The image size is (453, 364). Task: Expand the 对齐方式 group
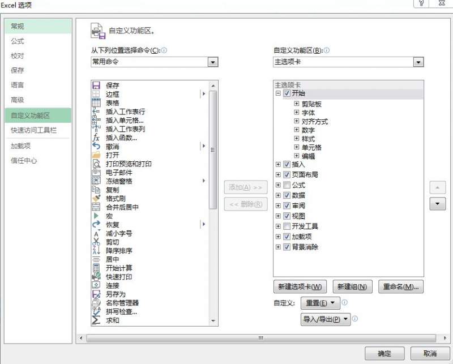pyautogui.click(x=296, y=121)
